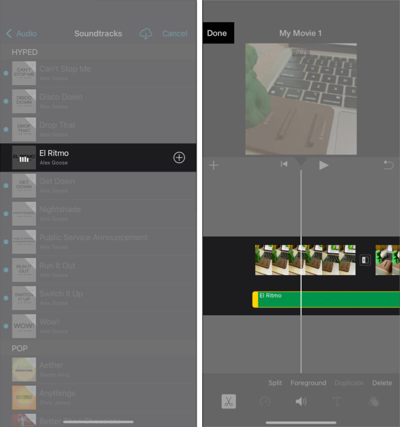Tap the cloud download icon near Cancel

145,33
